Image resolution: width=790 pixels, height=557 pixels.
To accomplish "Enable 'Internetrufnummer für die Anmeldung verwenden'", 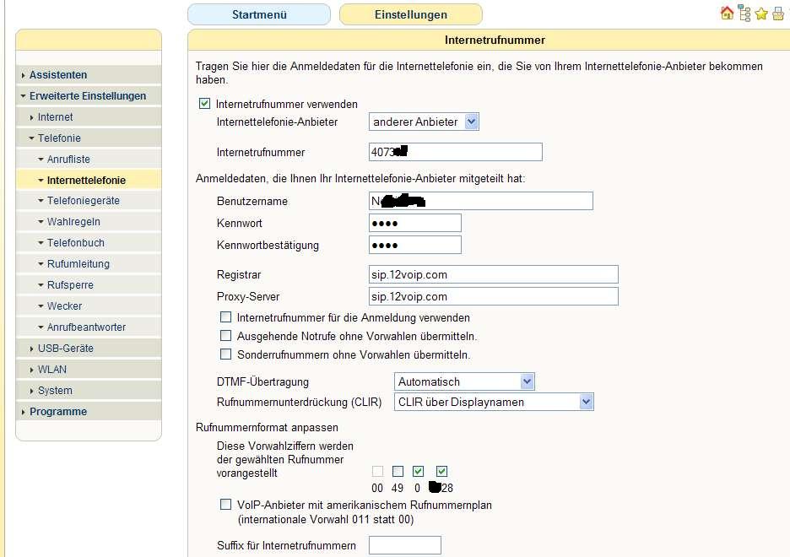I will point(225,318).
